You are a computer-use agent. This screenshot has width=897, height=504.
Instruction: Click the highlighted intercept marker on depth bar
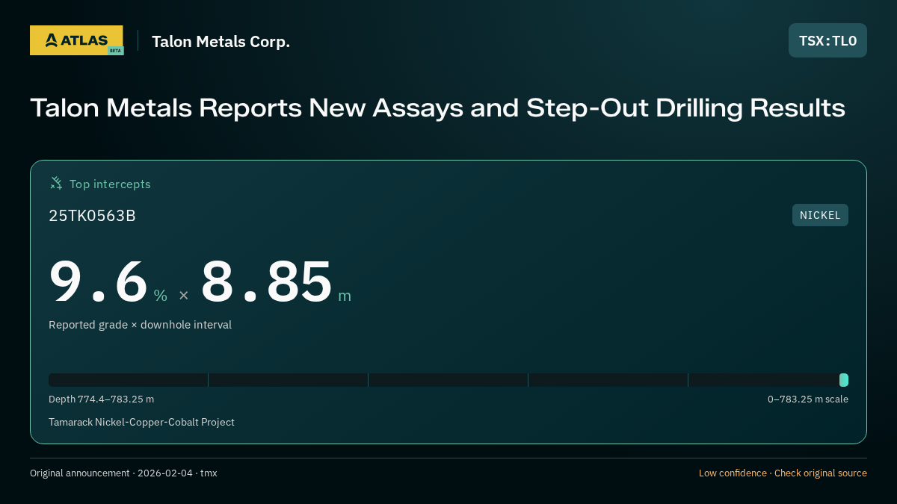point(844,380)
